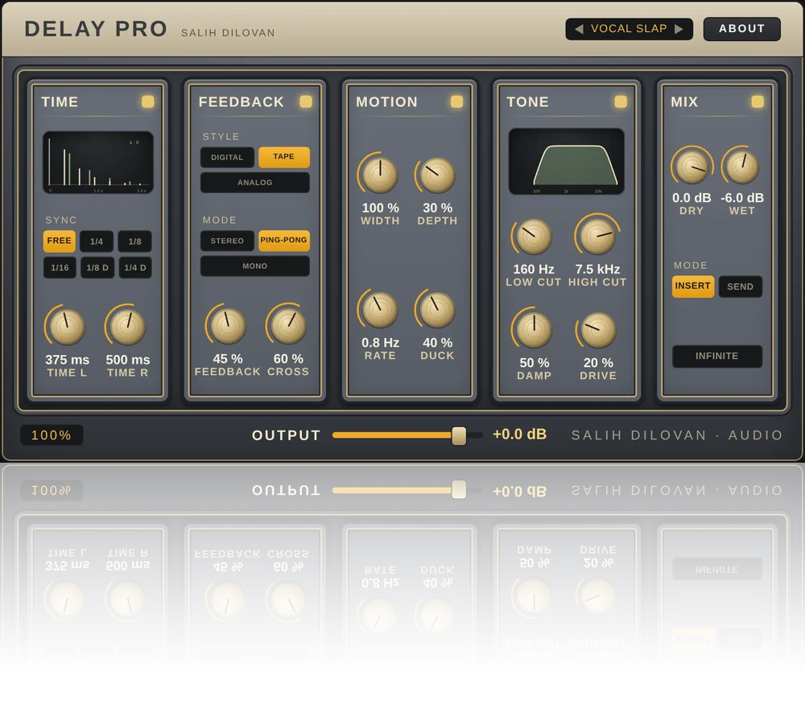Select 1/4 sync division
This screenshot has height=717, width=805.
[97, 241]
